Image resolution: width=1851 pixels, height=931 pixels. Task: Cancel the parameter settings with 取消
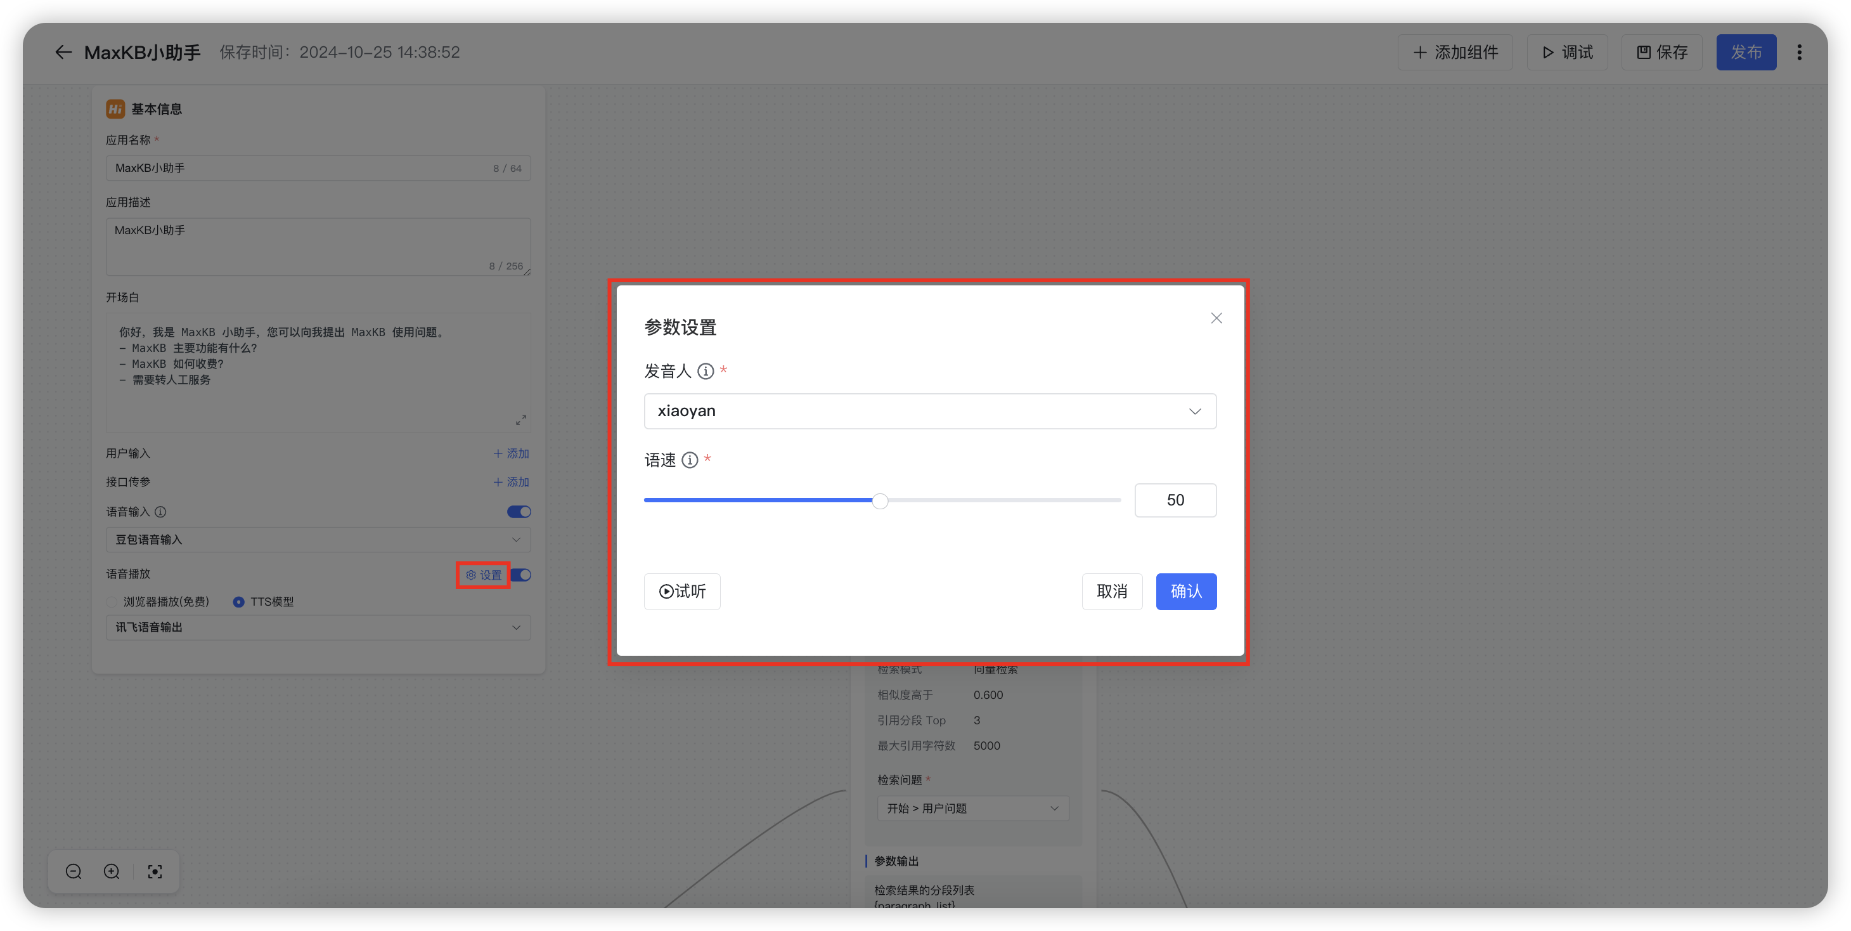pos(1112,592)
